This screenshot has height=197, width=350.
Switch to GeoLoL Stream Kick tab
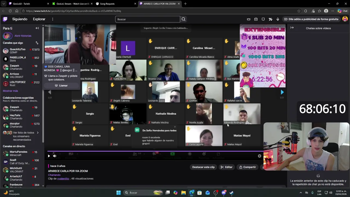(72, 4)
